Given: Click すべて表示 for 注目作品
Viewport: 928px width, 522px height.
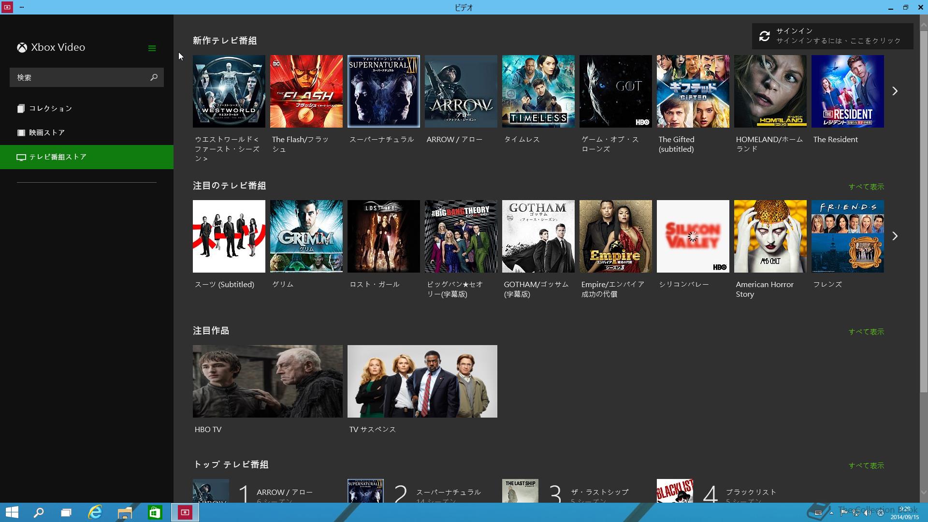Looking at the screenshot, I should [866, 332].
